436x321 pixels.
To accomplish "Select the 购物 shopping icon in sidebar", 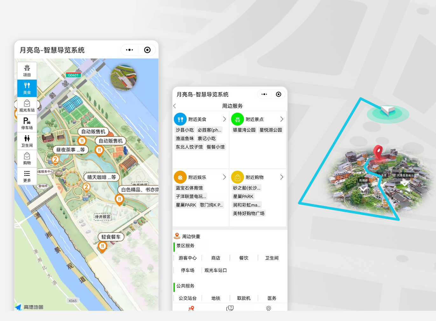I will [27, 158].
